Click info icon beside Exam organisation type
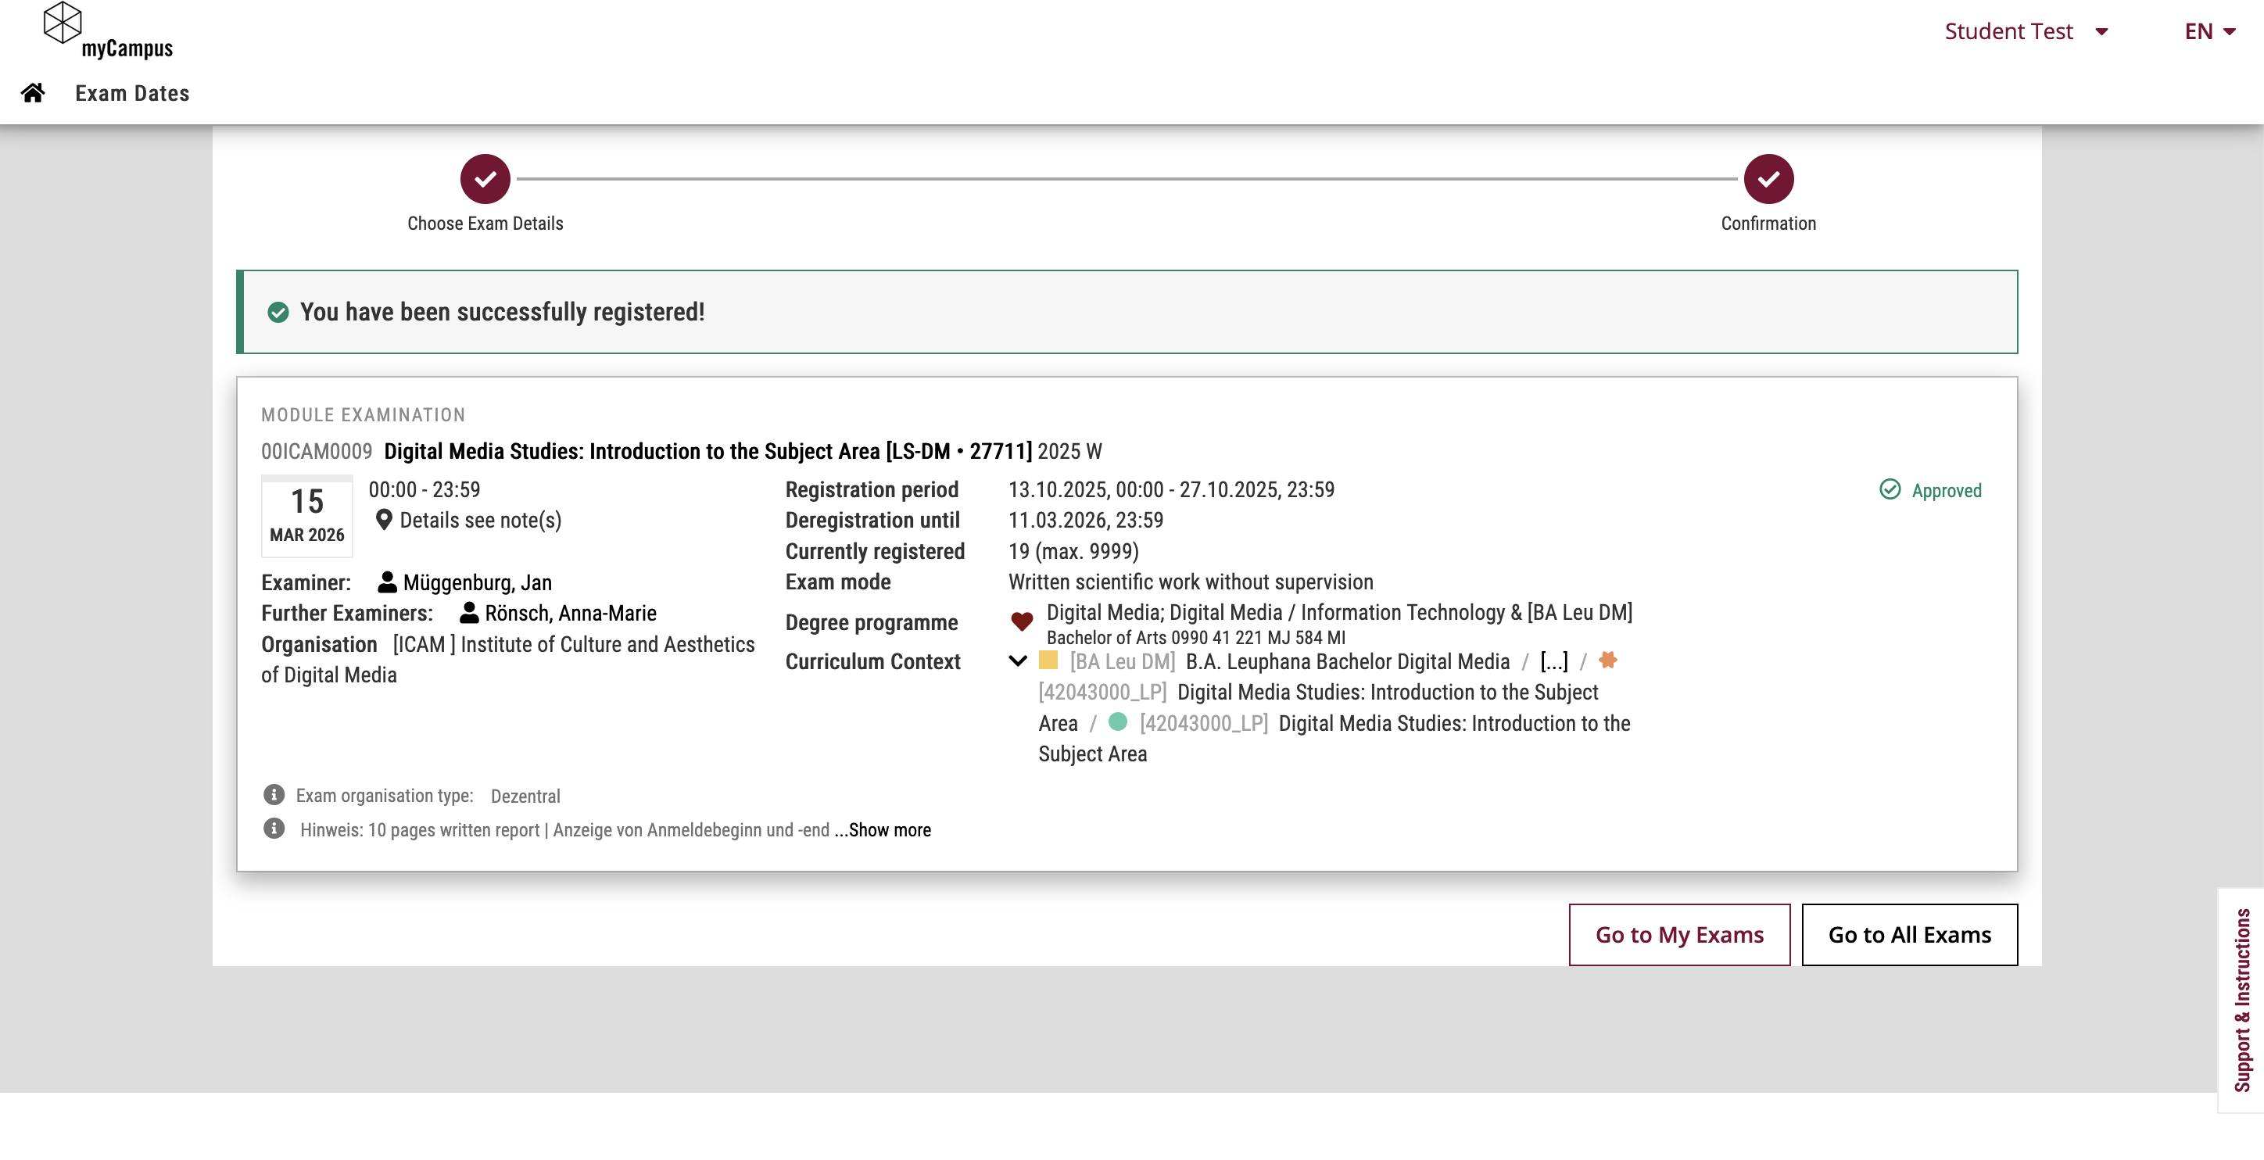The height and width of the screenshot is (1160, 2264). [274, 794]
